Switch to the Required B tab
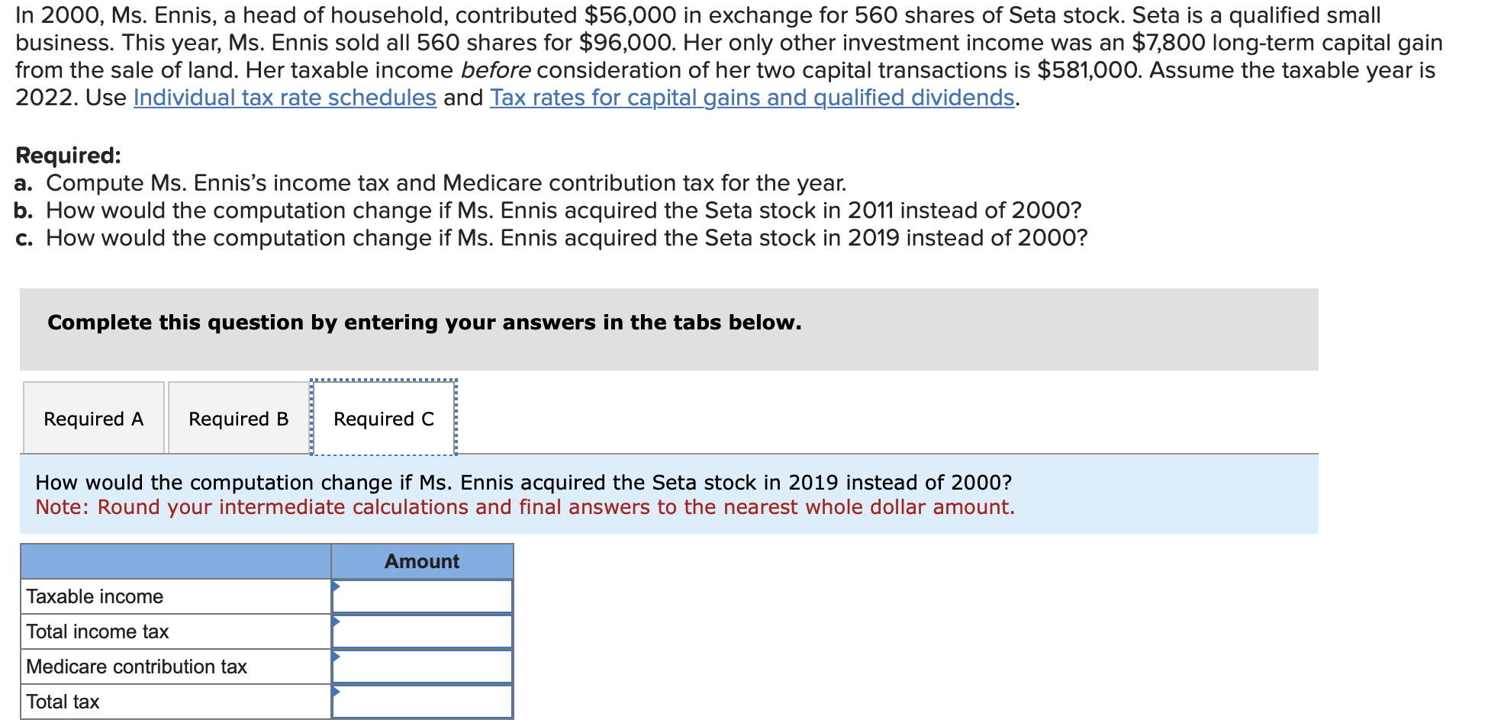The height and width of the screenshot is (726, 1488). [x=239, y=418]
